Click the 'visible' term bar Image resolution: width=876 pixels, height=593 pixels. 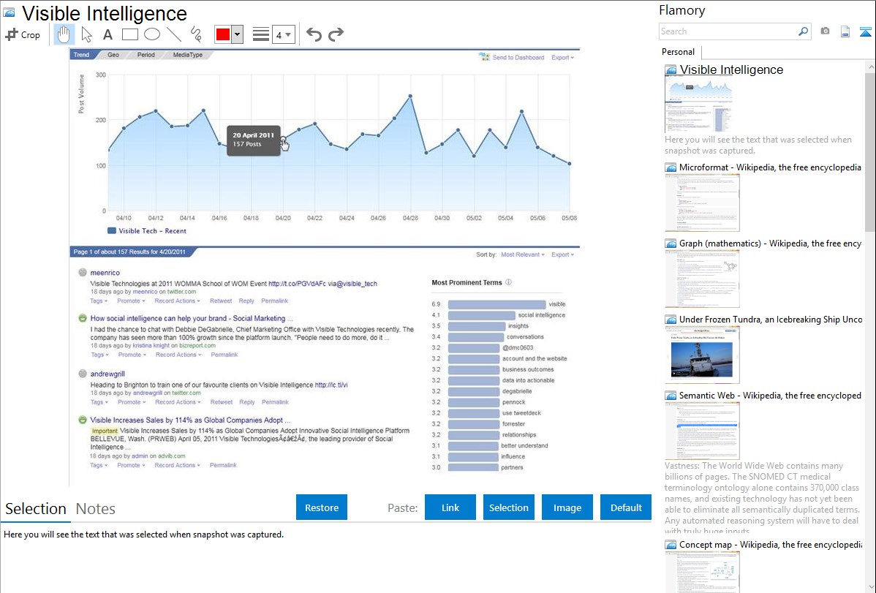496,305
